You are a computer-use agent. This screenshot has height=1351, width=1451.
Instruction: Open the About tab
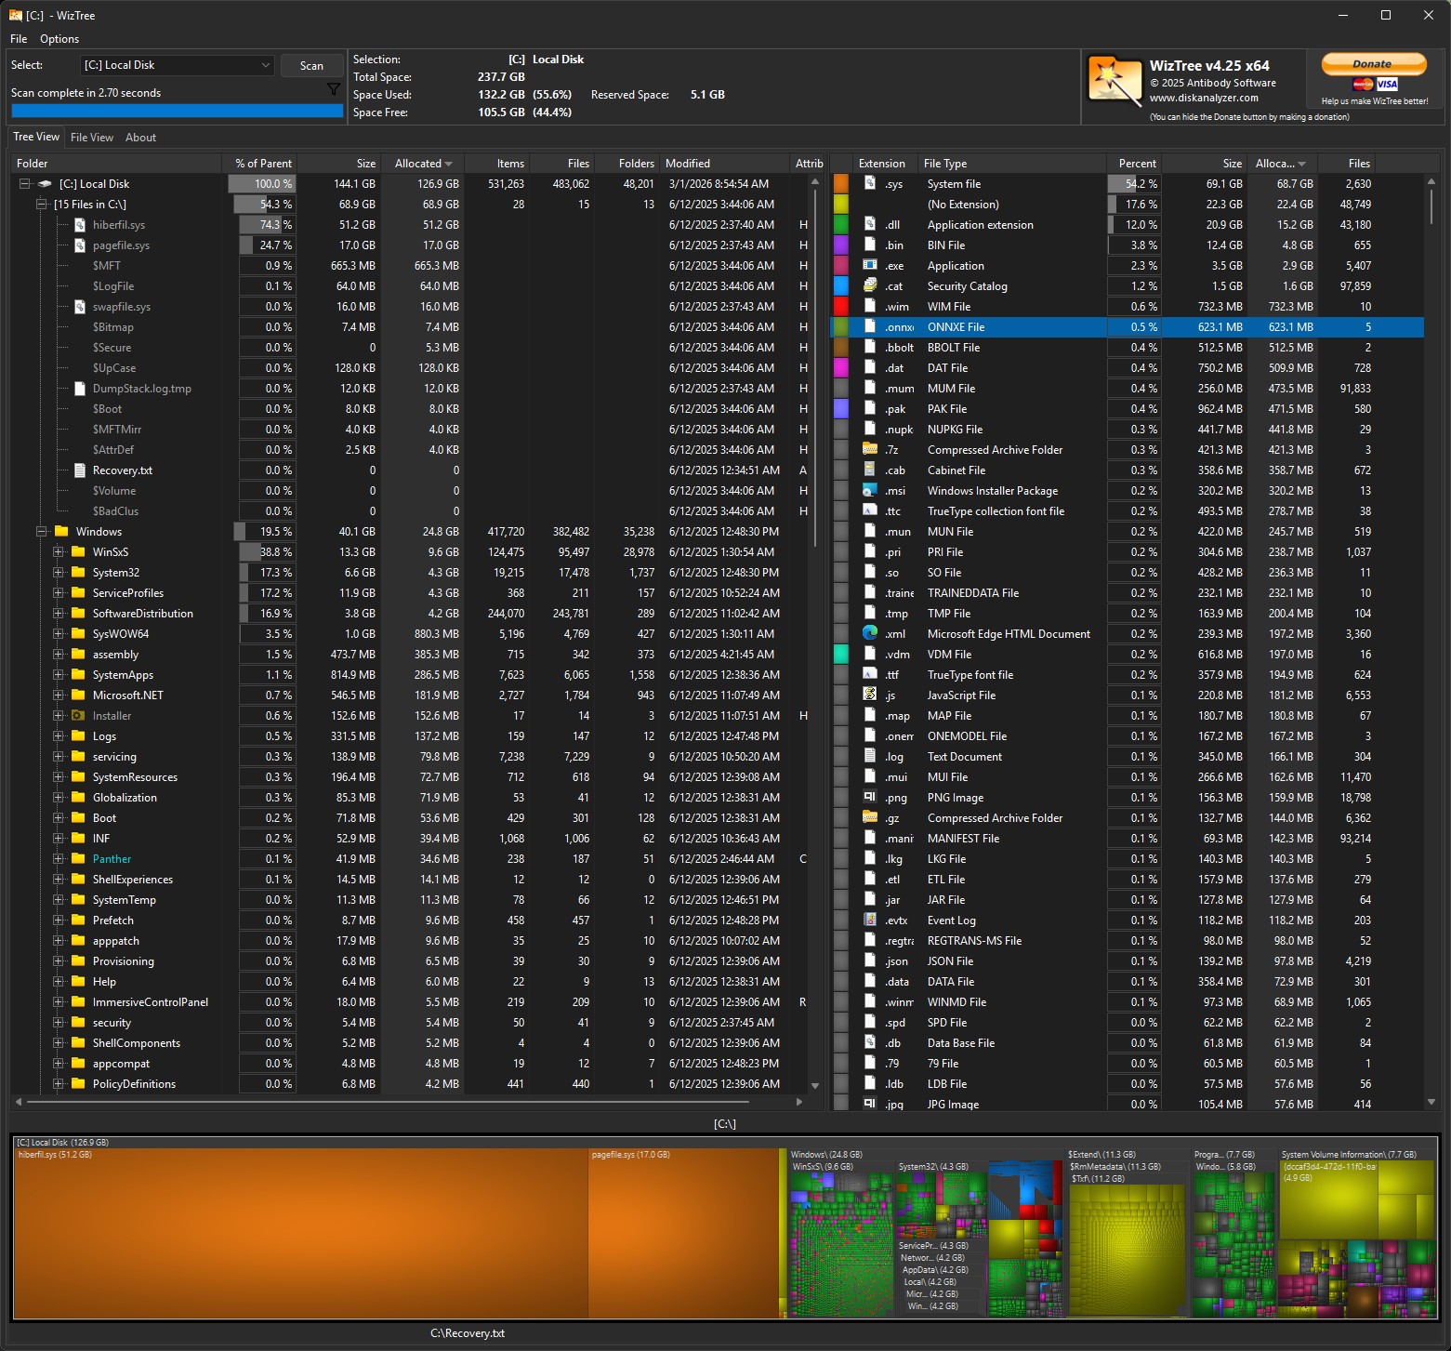(x=140, y=138)
